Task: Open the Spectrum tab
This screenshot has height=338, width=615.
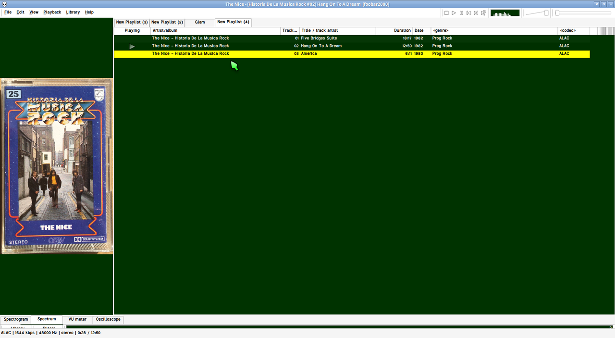Action: [x=47, y=319]
